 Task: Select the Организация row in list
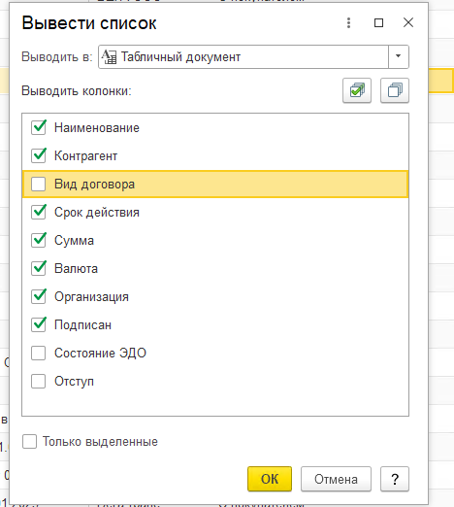(x=215, y=296)
